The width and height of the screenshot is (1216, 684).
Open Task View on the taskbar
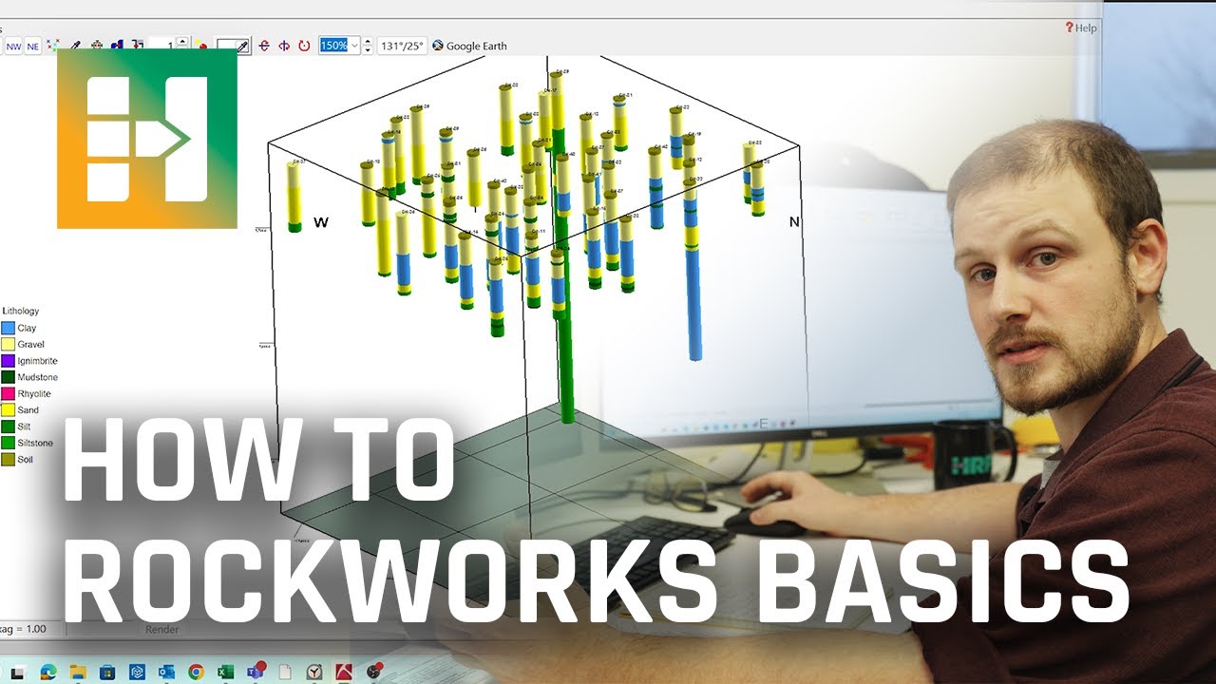tap(17, 672)
